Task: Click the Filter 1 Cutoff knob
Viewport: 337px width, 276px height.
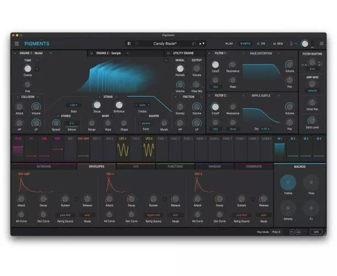Action: (x=215, y=65)
